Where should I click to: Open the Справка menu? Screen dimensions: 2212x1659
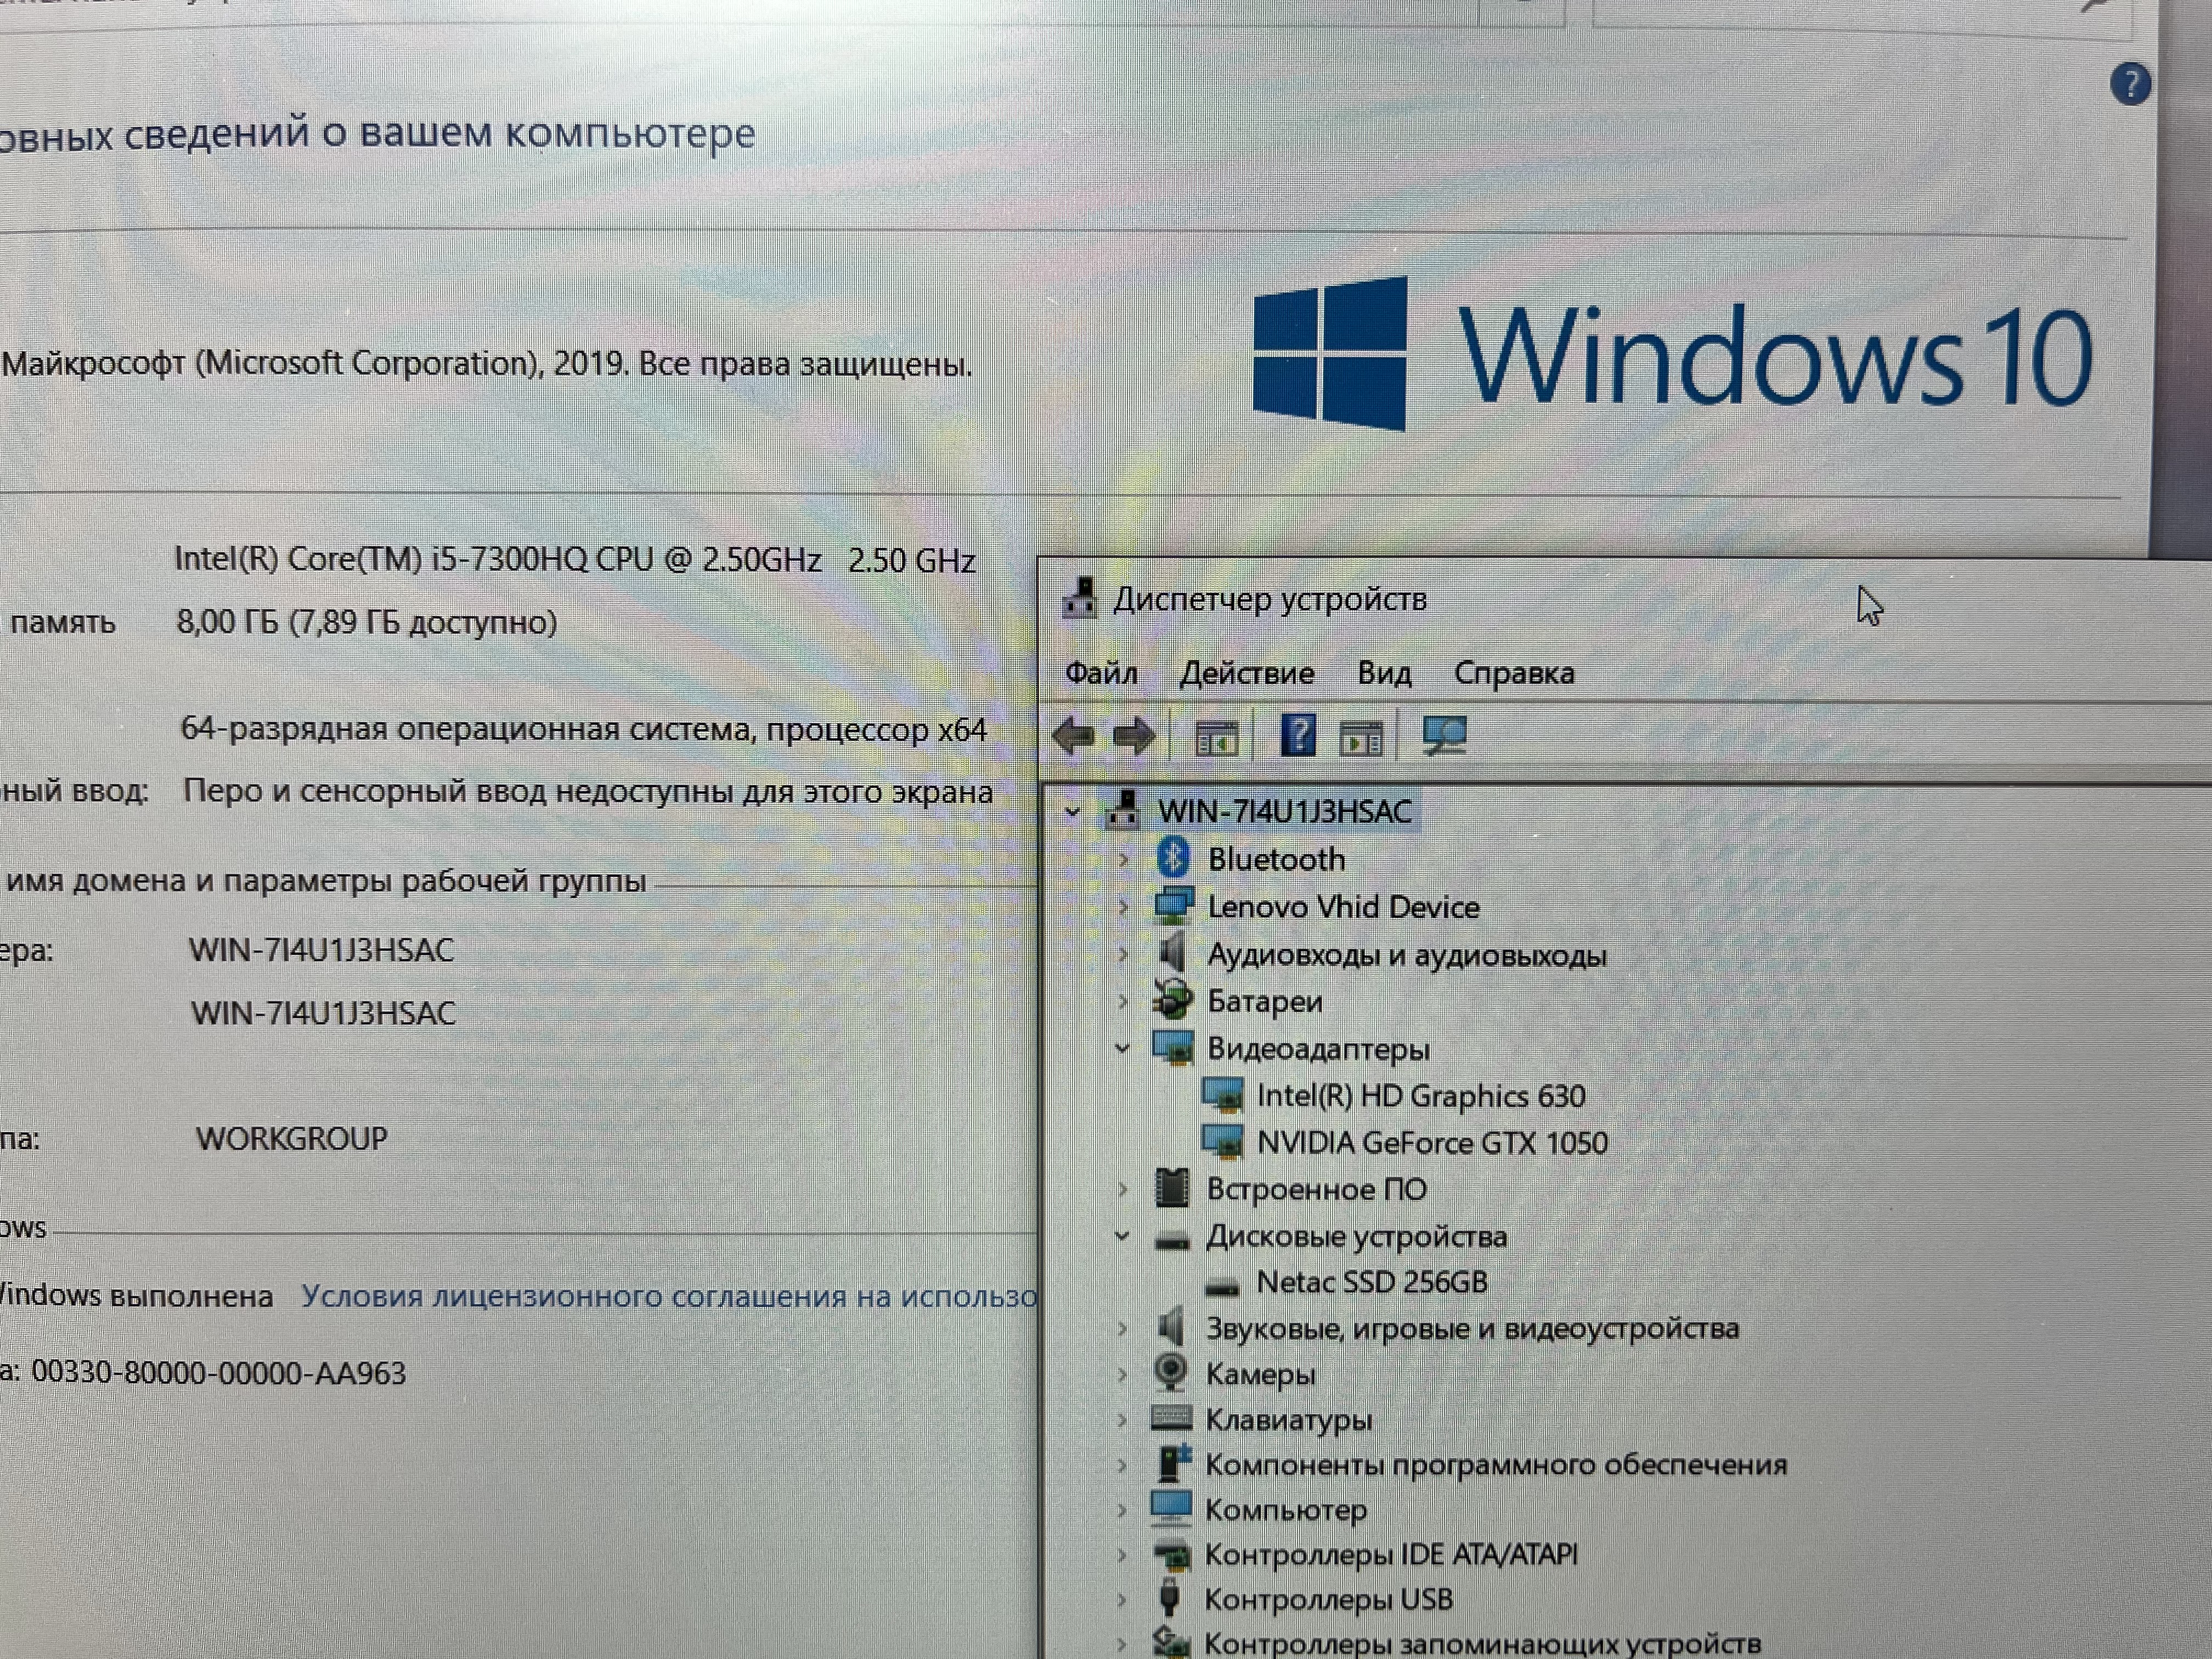click(x=1513, y=673)
